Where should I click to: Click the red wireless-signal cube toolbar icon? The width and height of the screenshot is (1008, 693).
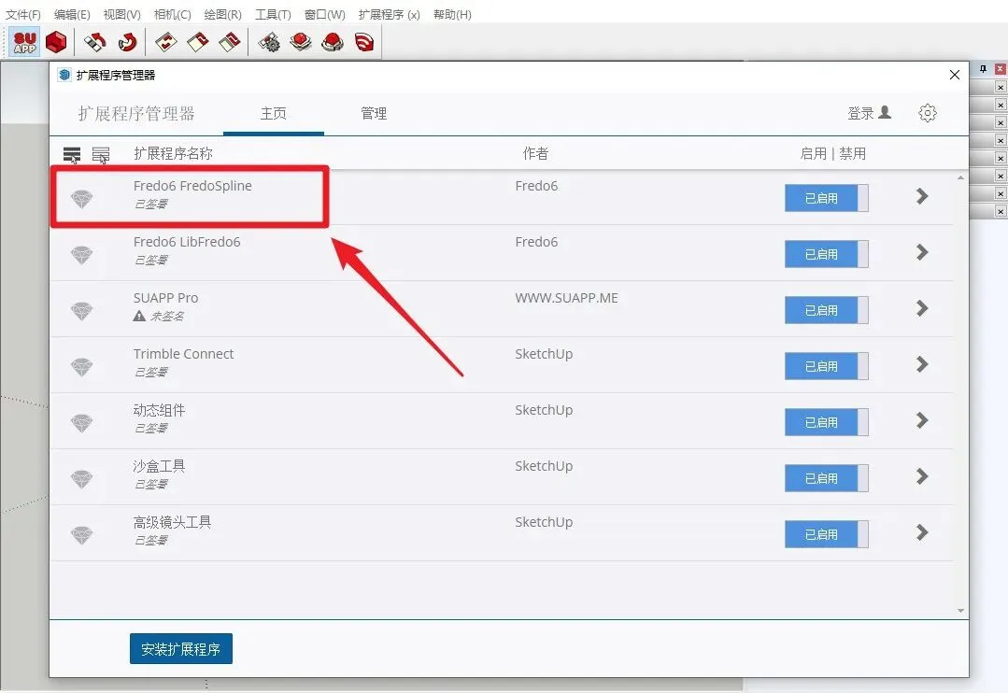coord(363,42)
